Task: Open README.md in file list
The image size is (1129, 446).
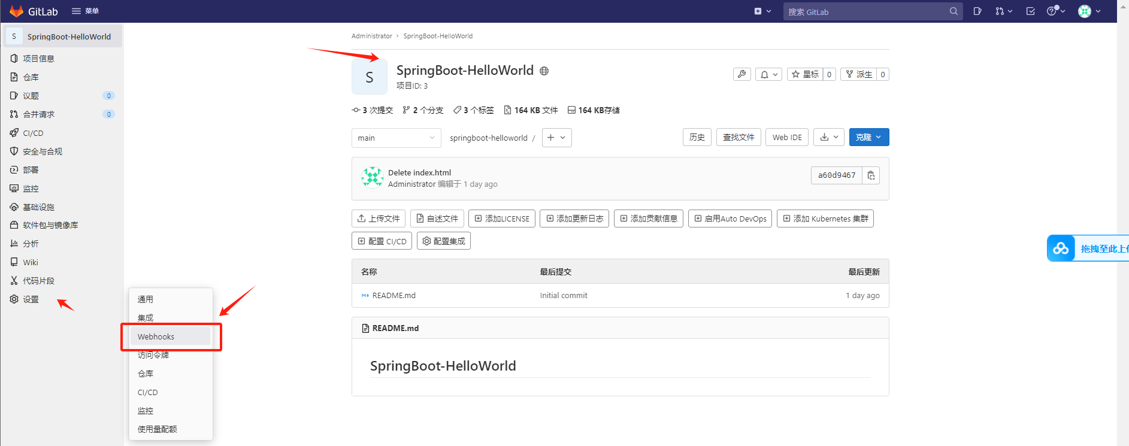Action: pos(394,296)
